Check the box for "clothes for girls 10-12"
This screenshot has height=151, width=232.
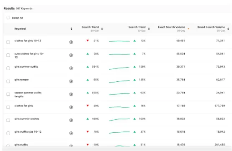pyautogui.click(x=8, y=42)
